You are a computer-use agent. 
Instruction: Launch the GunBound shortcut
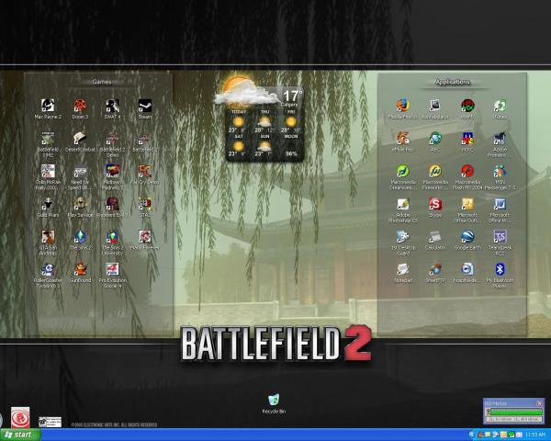click(80, 269)
